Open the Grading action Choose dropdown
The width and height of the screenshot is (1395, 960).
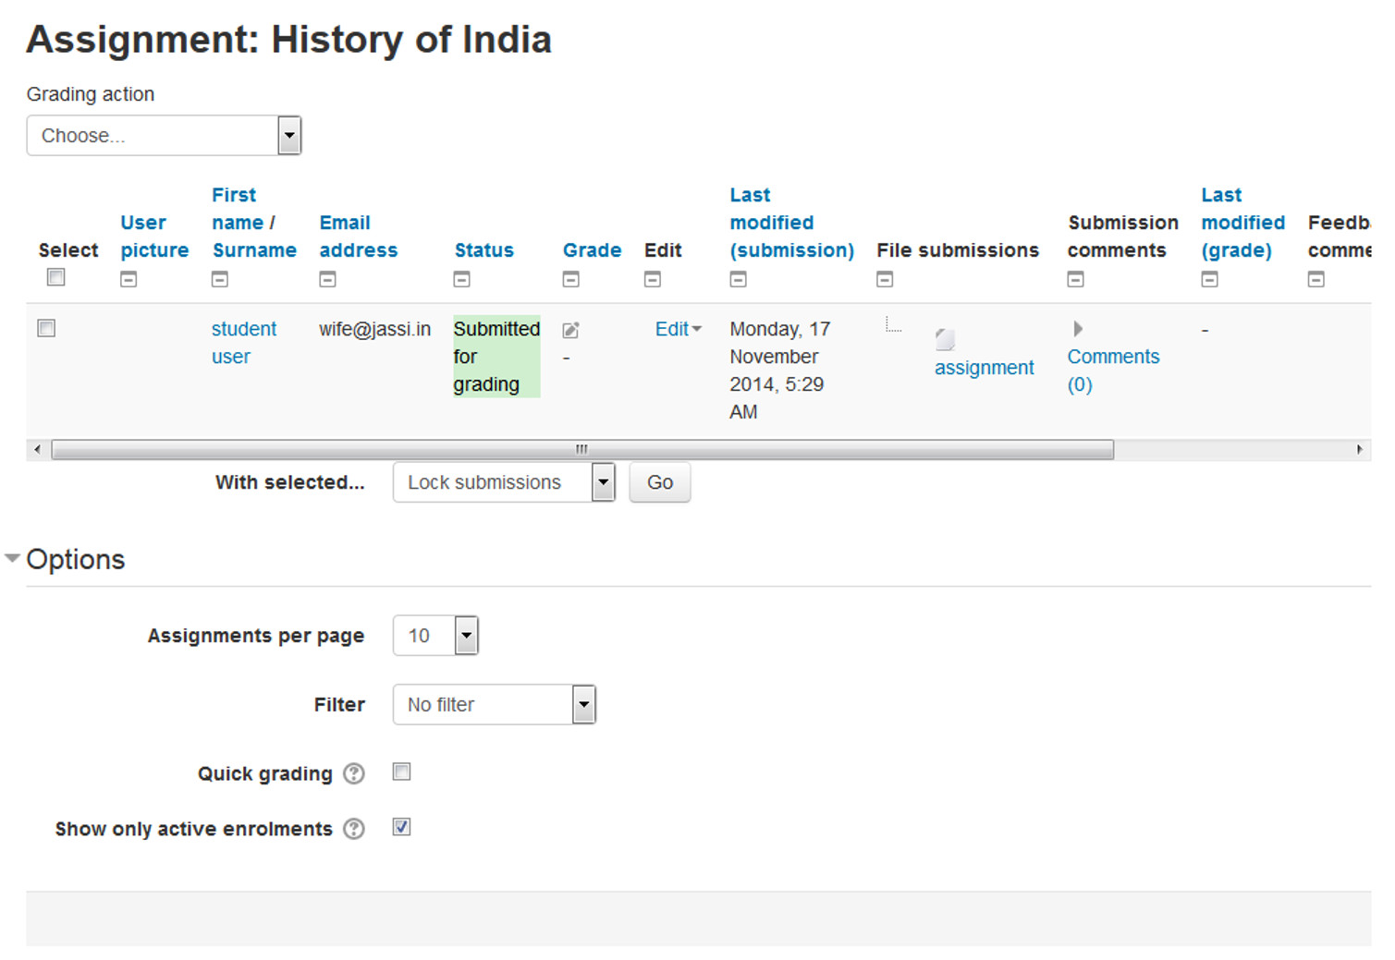[x=164, y=136]
